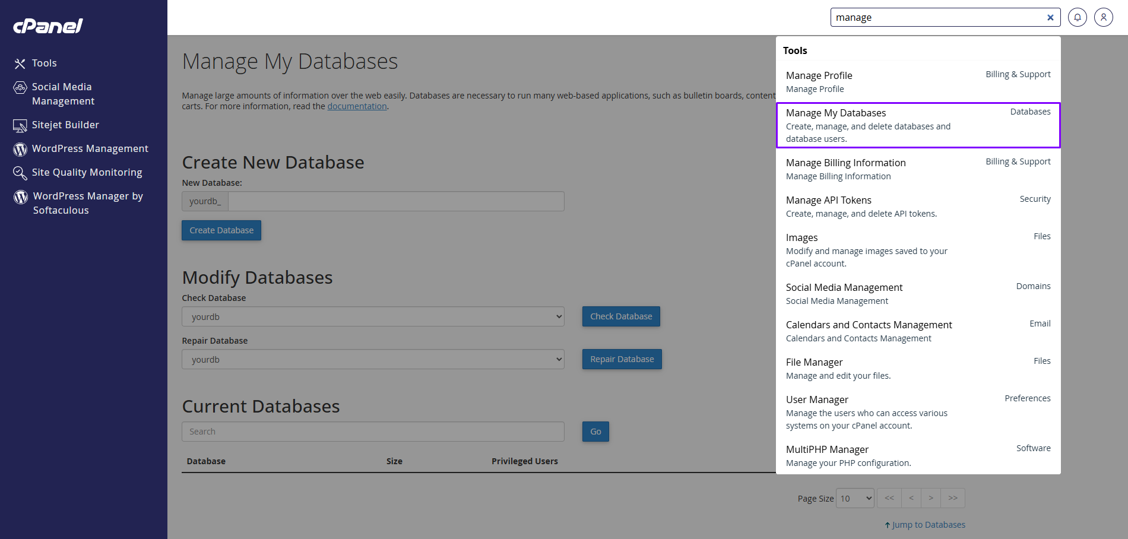1128x539 pixels.
Task: Click WordPress Manager by Softaculous icon
Action: tap(21, 196)
